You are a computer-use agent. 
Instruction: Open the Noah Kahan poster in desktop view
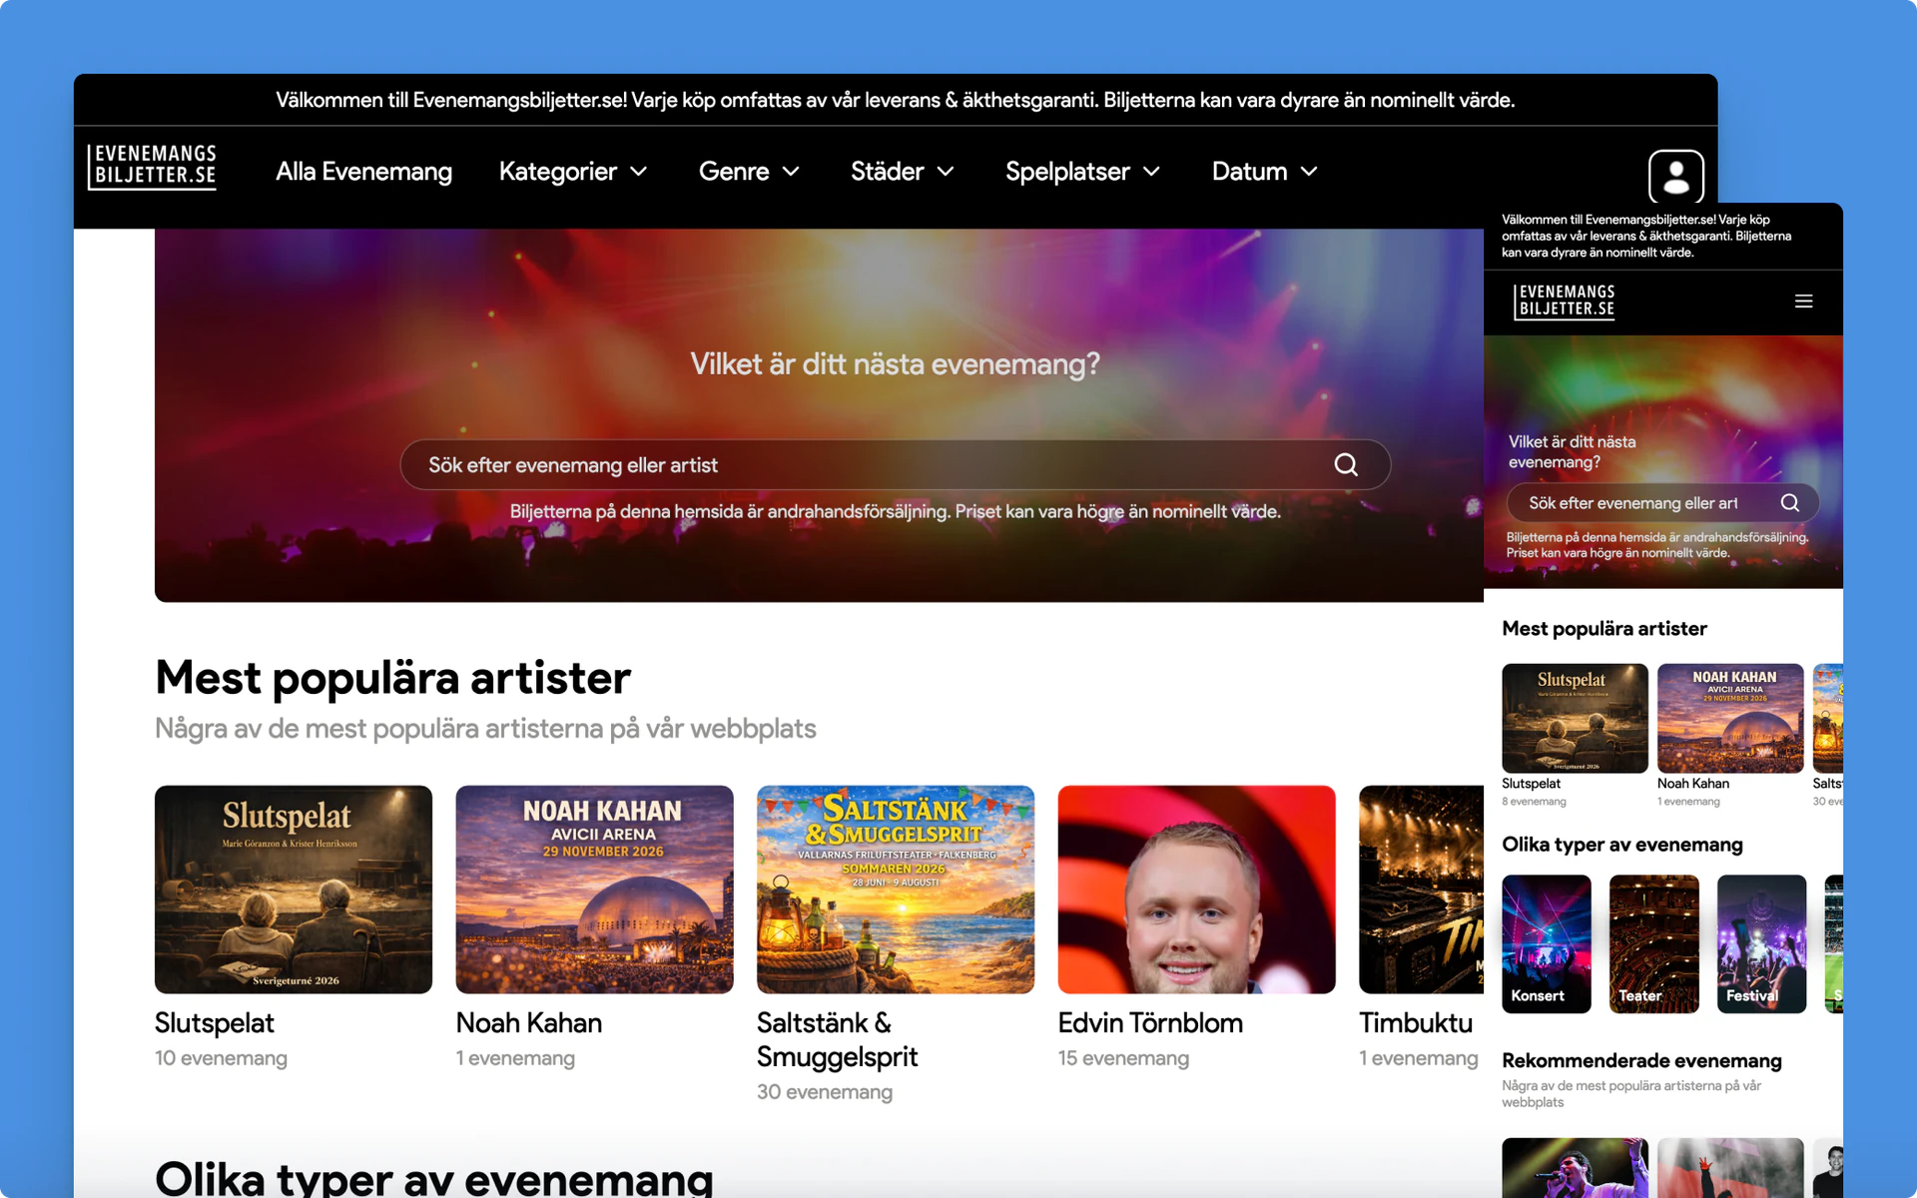[x=594, y=890]
